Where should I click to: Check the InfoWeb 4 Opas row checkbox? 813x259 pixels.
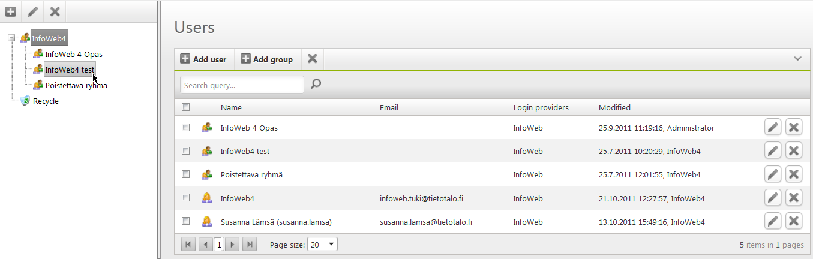click(x=186, y=127)
